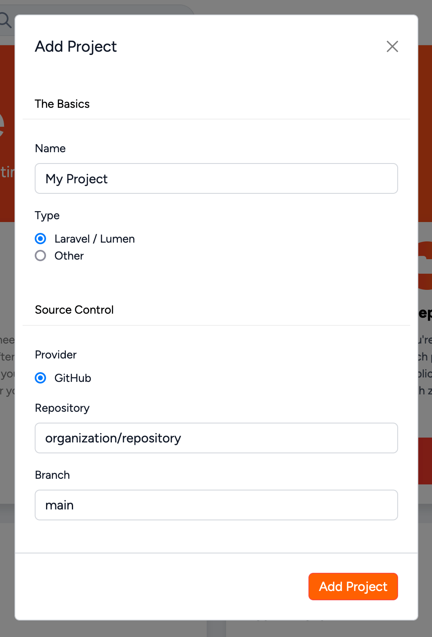432x637 pixels.
Task: Click the Branch field label
Action: [52, 475]
